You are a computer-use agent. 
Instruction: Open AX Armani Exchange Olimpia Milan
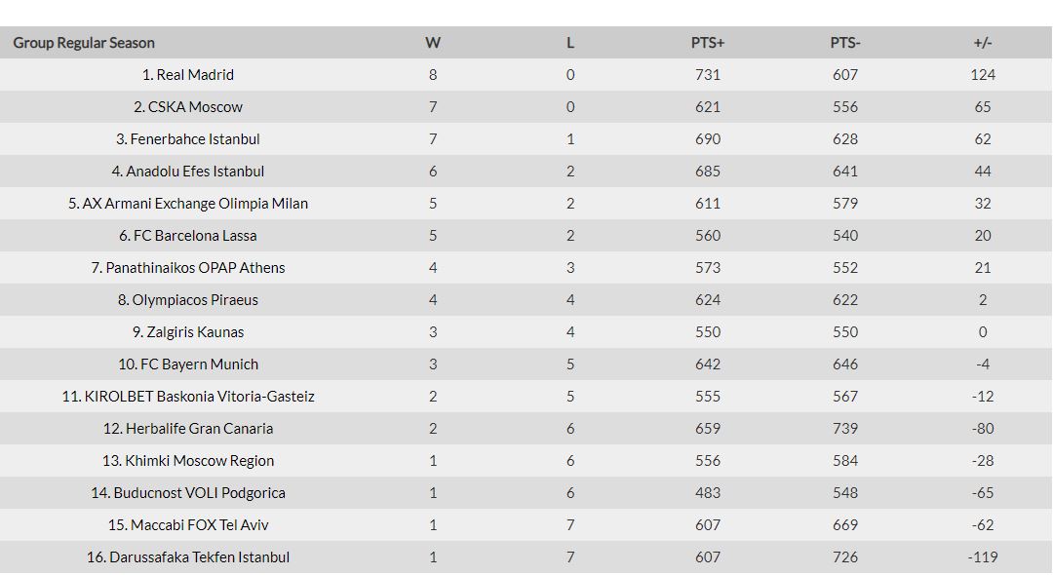[195, 204]
